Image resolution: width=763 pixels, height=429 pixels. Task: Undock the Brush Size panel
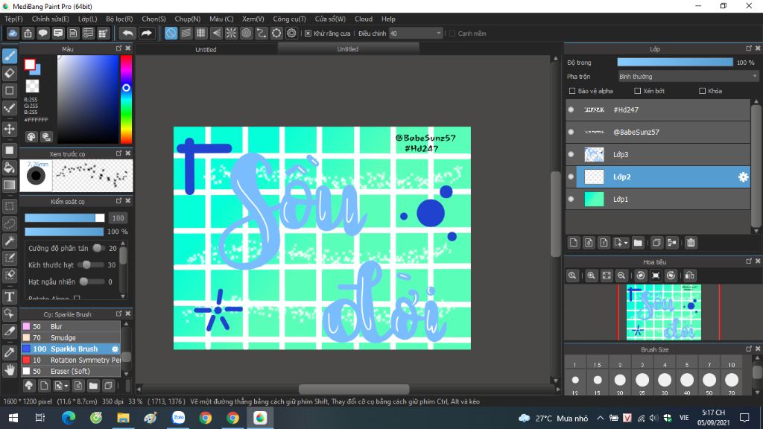(748, 349)
